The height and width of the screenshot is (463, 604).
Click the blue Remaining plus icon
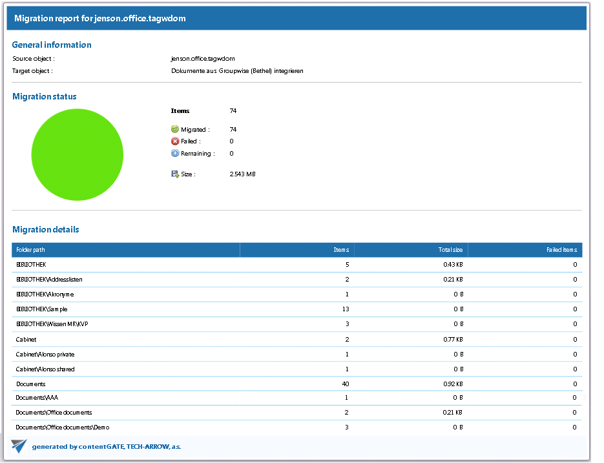[174, 153]
